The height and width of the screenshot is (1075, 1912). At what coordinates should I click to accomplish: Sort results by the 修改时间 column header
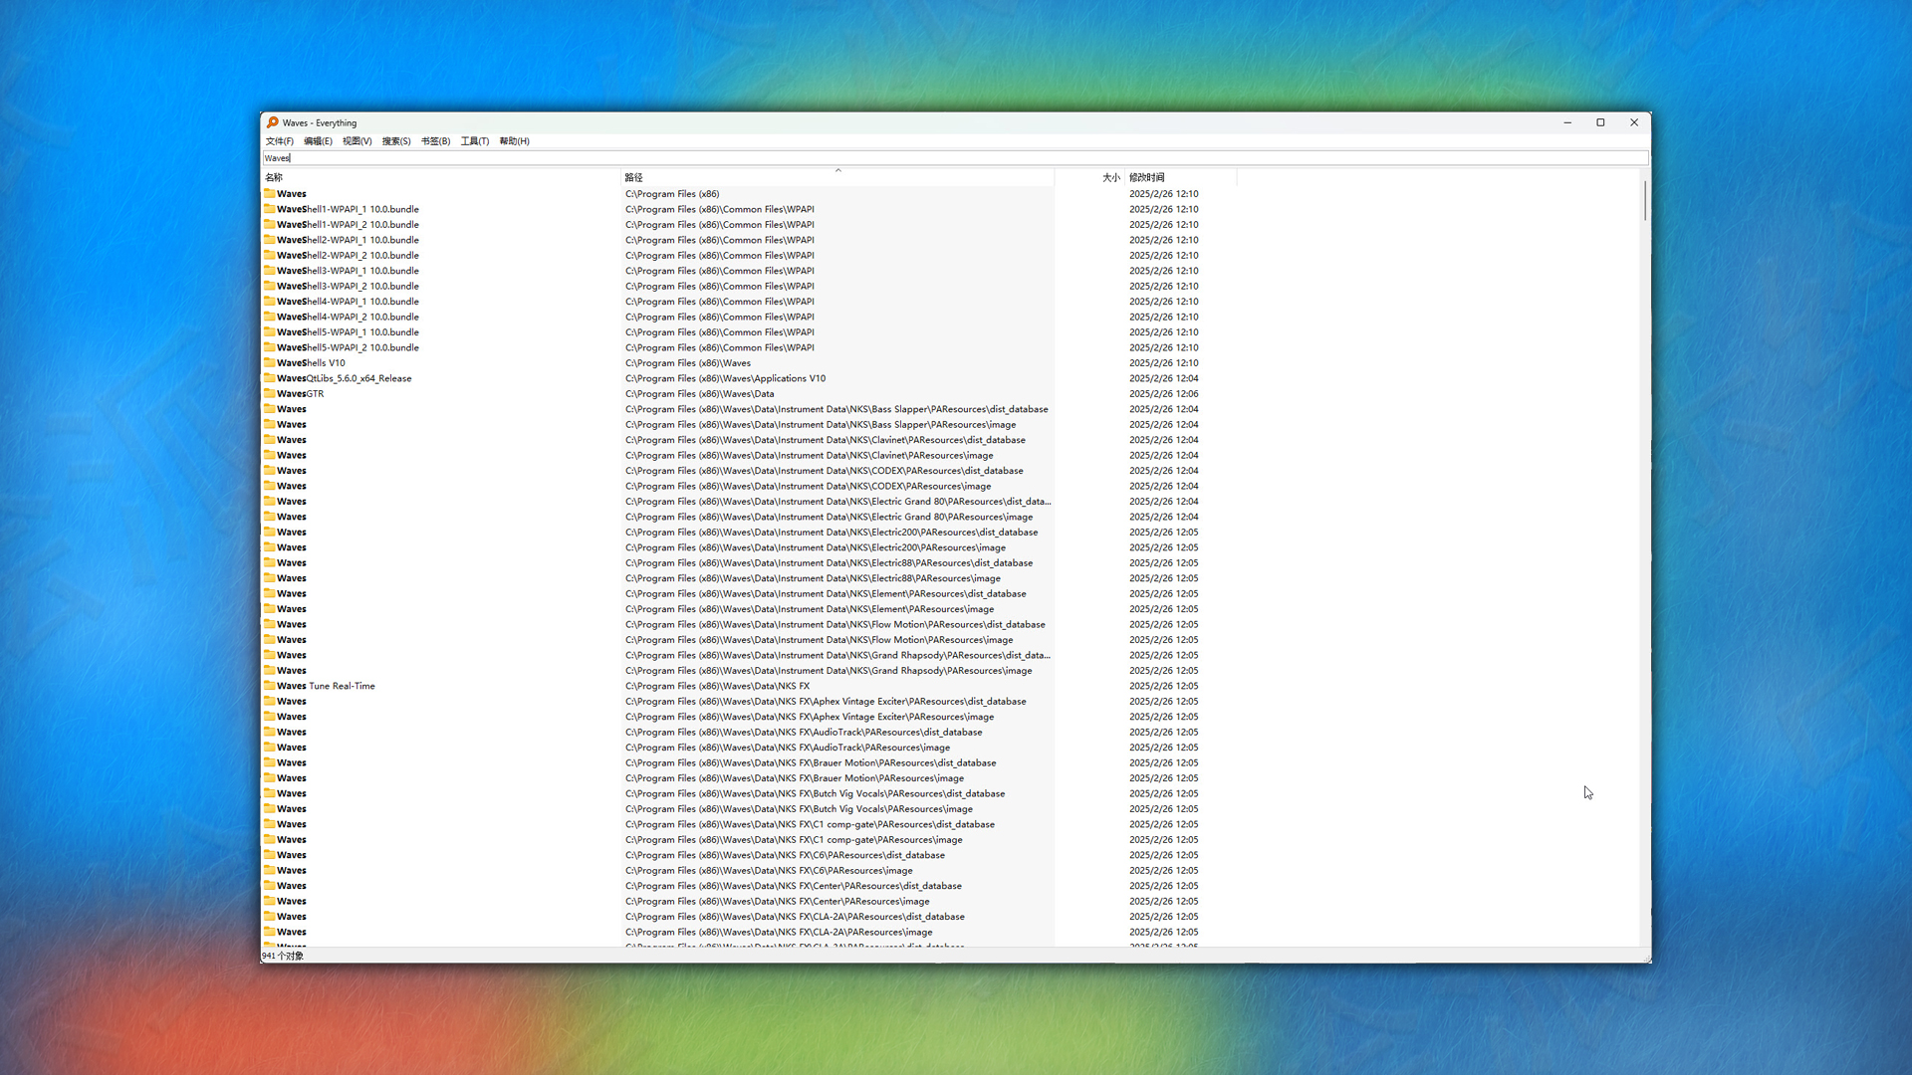pyautogui.click(x=1181, y=177)
